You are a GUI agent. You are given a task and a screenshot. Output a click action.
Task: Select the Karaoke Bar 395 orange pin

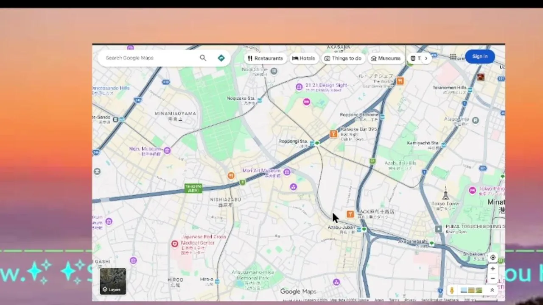point(333,134)
